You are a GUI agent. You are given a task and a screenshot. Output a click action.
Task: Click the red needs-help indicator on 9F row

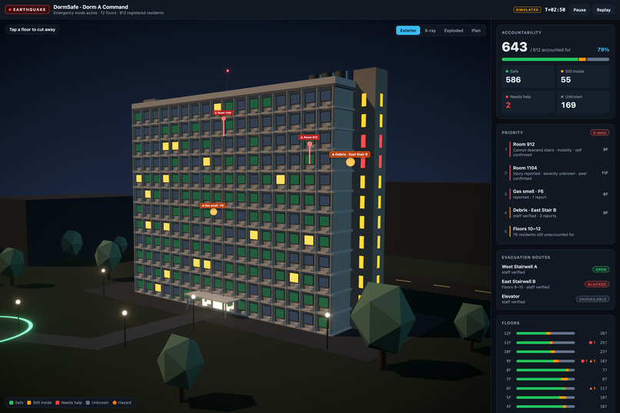pos(584,361)
